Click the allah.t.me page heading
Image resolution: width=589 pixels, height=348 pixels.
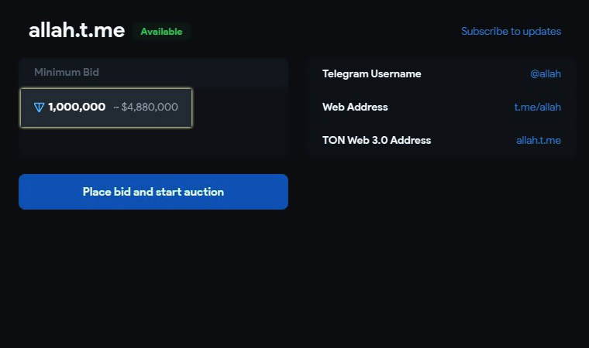[77, 30]
